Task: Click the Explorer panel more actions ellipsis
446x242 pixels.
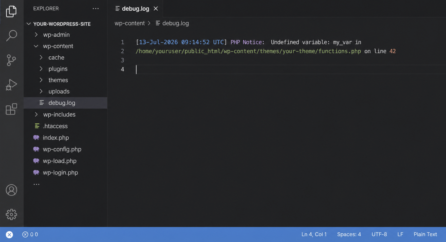Action: pyautogui.click(x=96, y=9)
